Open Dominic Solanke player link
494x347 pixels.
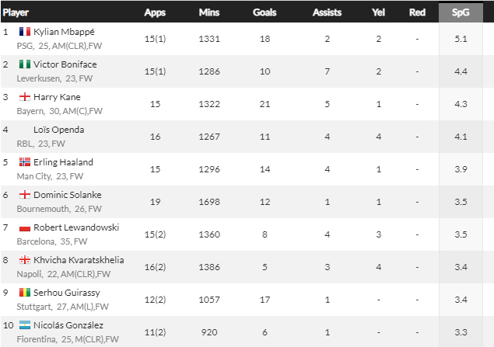coord(67,196)
